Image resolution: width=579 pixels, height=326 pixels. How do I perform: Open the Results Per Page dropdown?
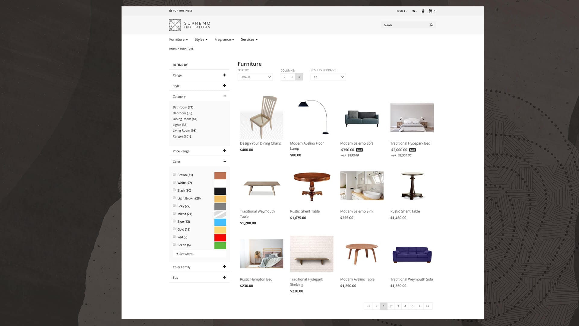pyautogui.click(x=328, y=77)
